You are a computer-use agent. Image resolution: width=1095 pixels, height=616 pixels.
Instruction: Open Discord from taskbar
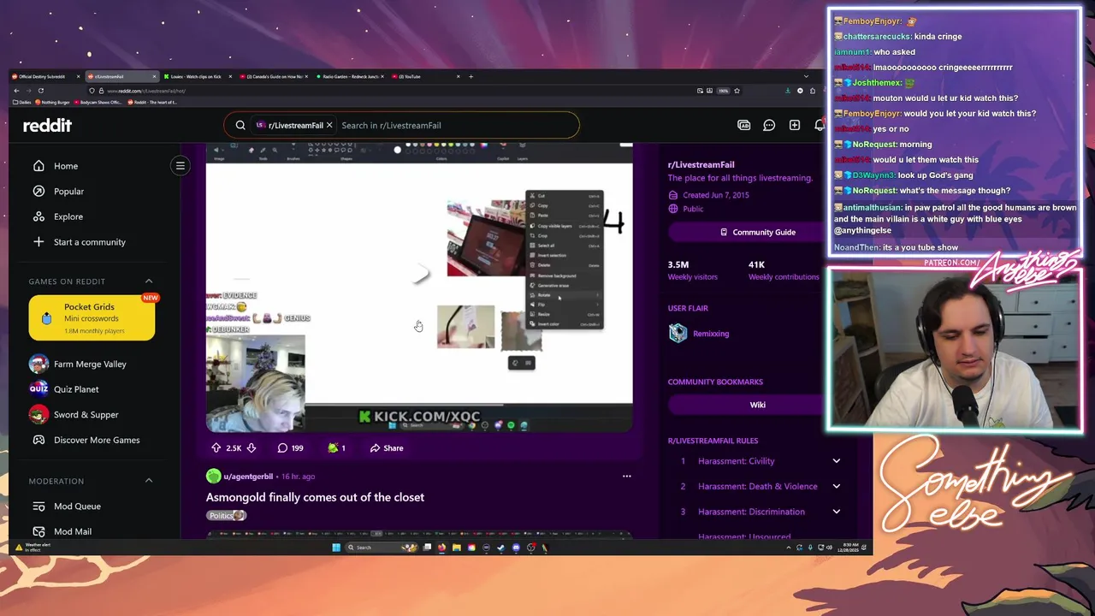pyautogui.click(x=516, y=548)
